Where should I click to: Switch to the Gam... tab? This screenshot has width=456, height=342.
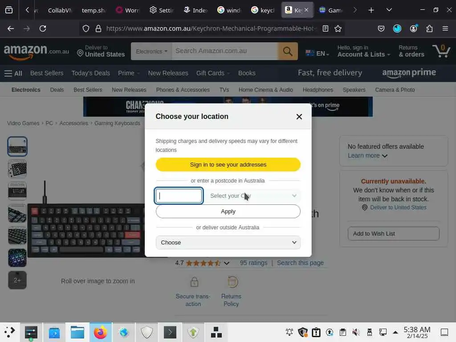(331, 11)
